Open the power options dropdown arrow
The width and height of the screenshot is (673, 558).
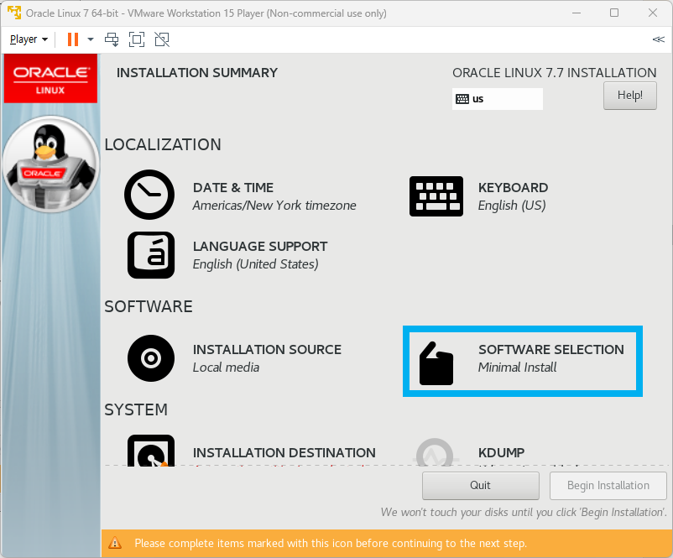(x=90, y=39)
